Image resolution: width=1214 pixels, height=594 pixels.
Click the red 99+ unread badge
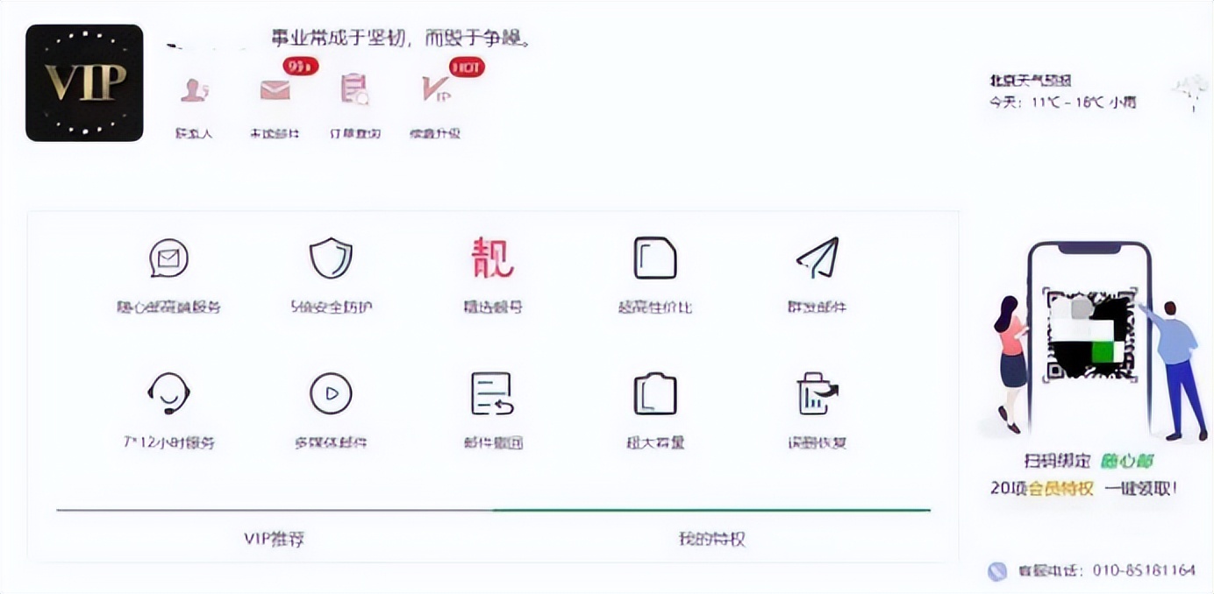(x=300, y=66)
